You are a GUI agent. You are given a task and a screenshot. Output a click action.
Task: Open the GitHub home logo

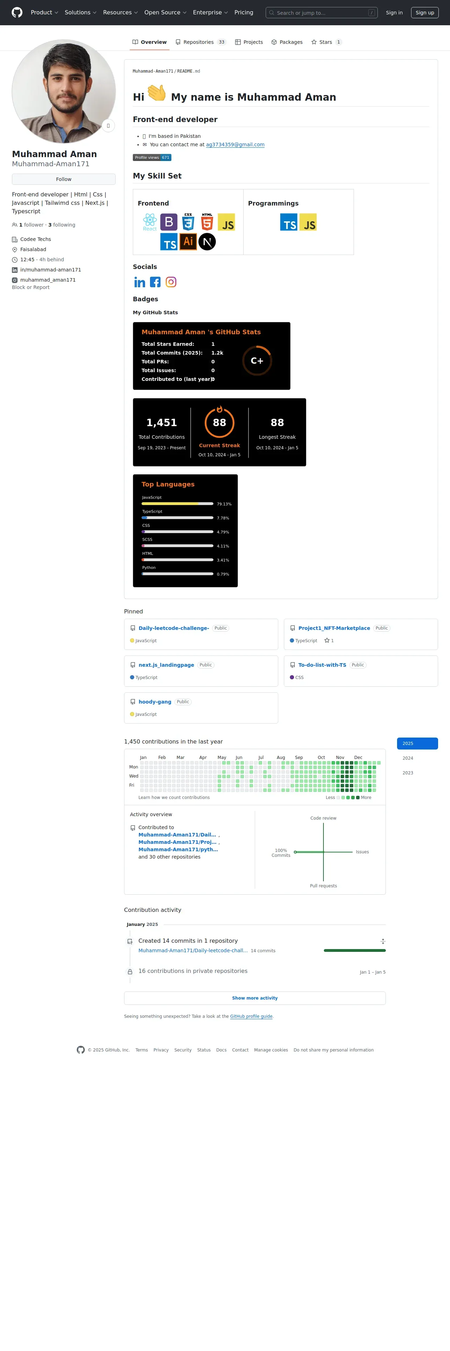click(x=17, y=13)
